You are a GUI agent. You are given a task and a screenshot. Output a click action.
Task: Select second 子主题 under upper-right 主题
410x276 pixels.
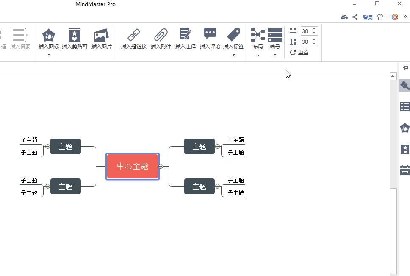tap(236, 153)
